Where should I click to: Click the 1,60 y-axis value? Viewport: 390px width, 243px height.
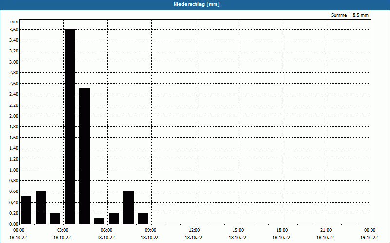[14, 138]
